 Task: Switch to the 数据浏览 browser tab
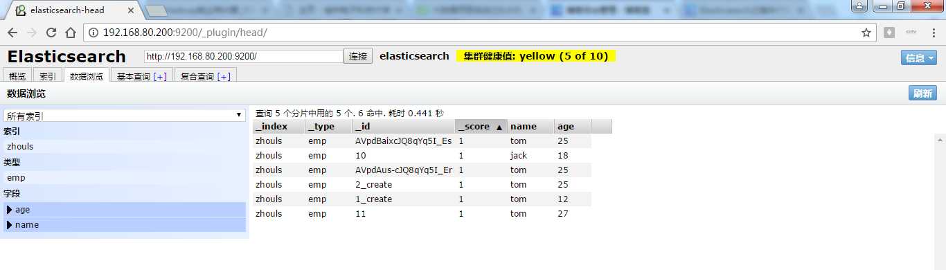pos(87,76)
